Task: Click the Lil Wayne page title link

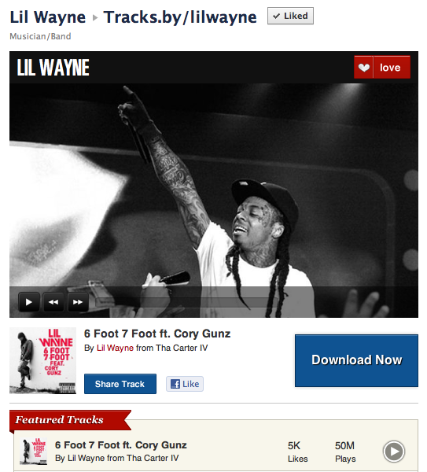Action: tap(48, 17)
